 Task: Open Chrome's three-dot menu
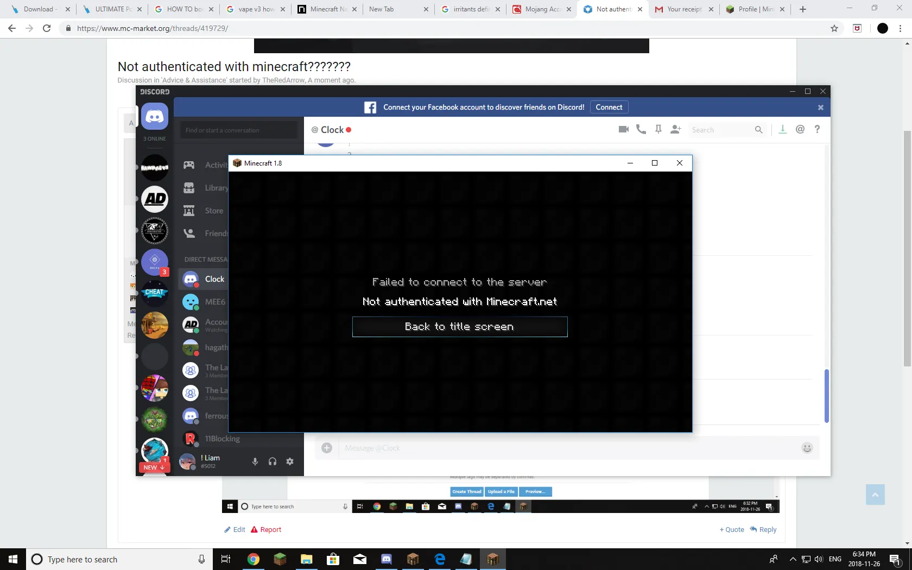pyautogui.click(x=900, y=28)
